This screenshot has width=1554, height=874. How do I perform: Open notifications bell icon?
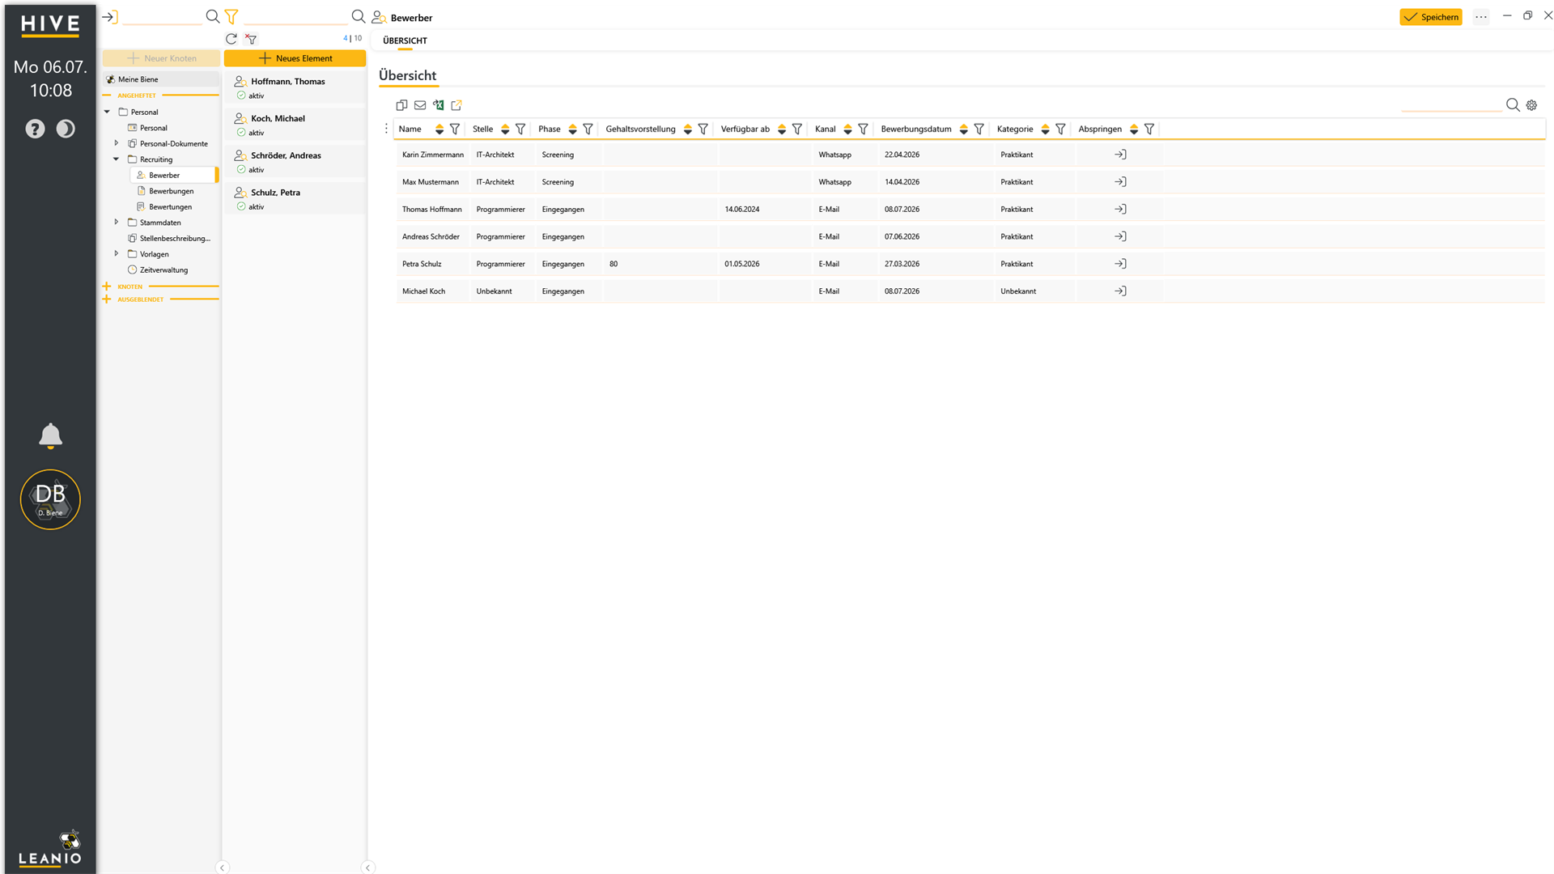click(x=50, y=436)
